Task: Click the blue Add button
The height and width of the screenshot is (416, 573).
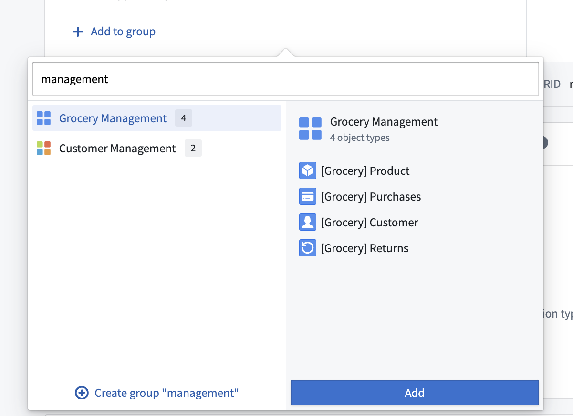Action: click(x=415, y=393)
